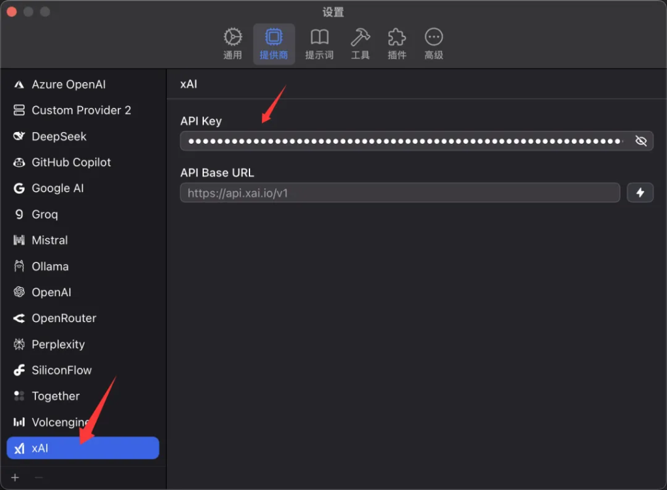Select the OpenRouter provider row
Screen dimensions: 667x490
click(83, 318)
